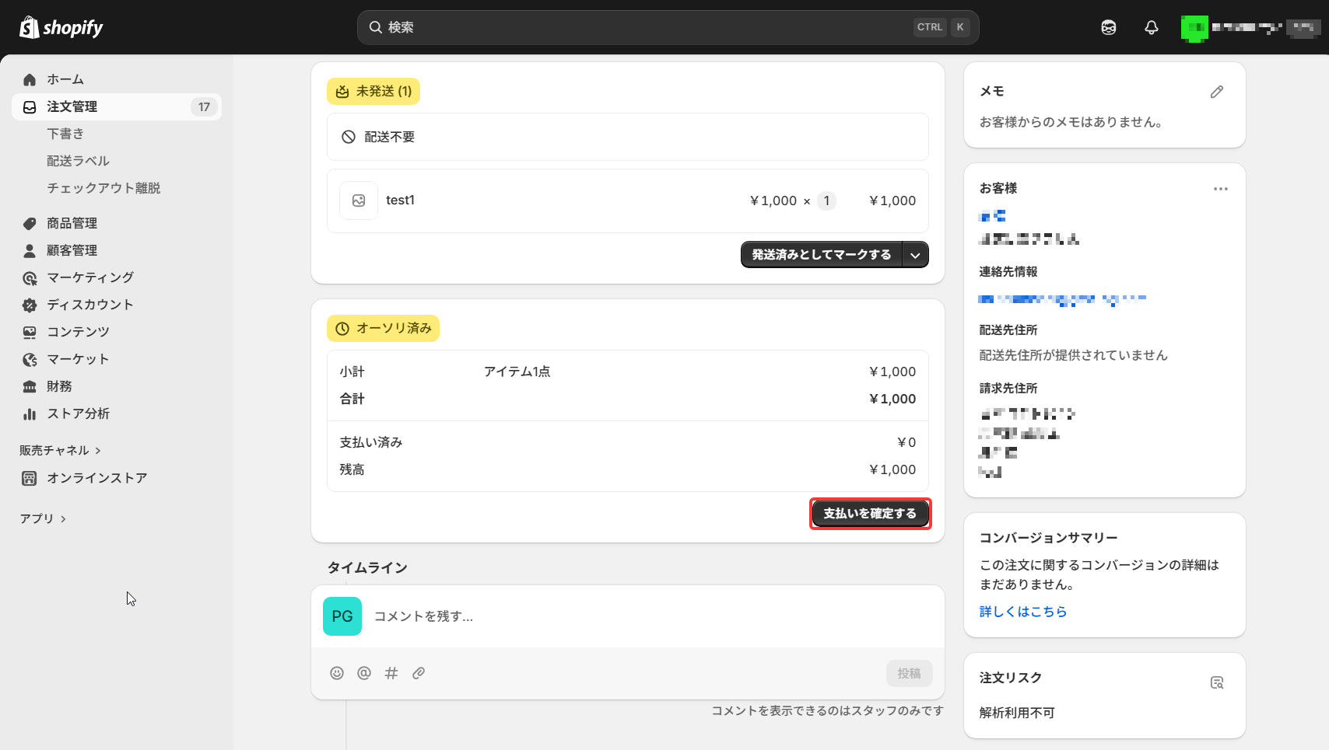This screenshot has height=750, width=1329.
Task: Click the 未発送 (1) status badge
Action: [373, 92]
